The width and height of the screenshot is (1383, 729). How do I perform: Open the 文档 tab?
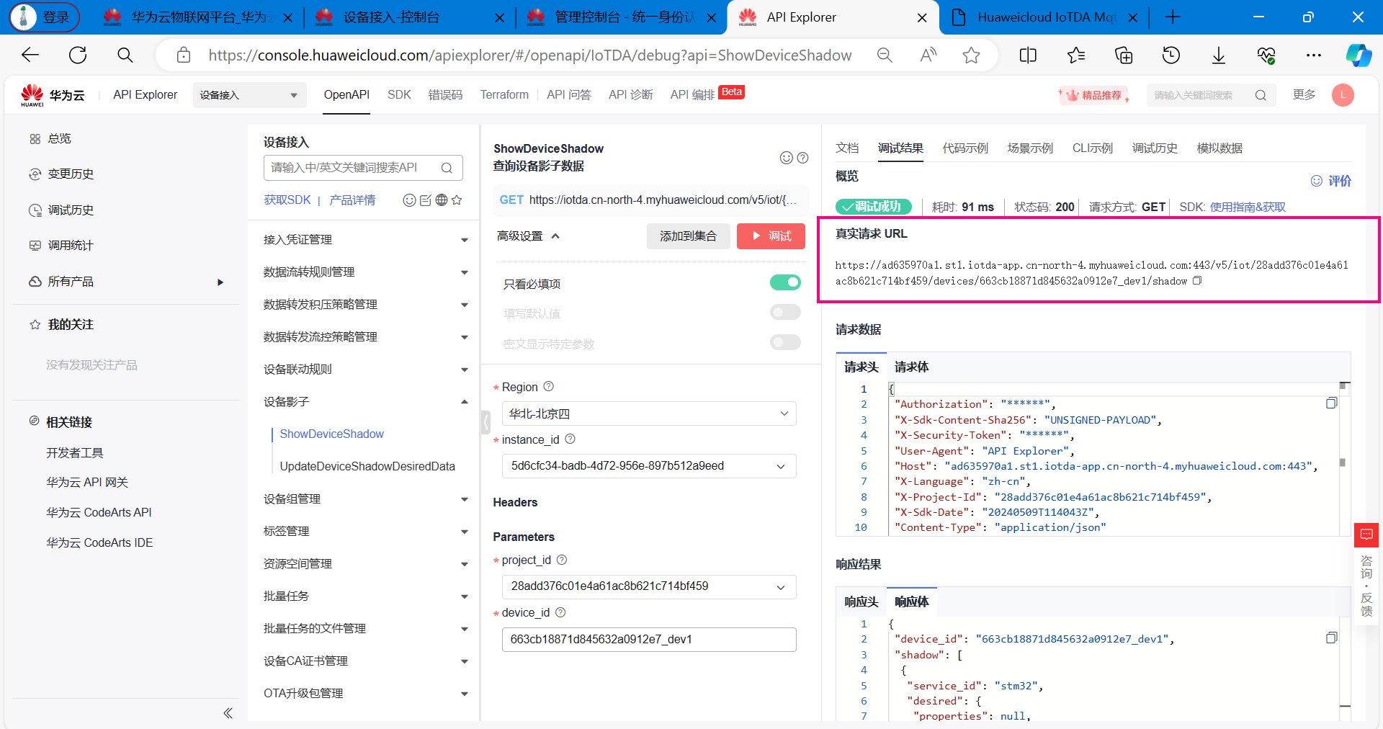[x=847, y=148]
